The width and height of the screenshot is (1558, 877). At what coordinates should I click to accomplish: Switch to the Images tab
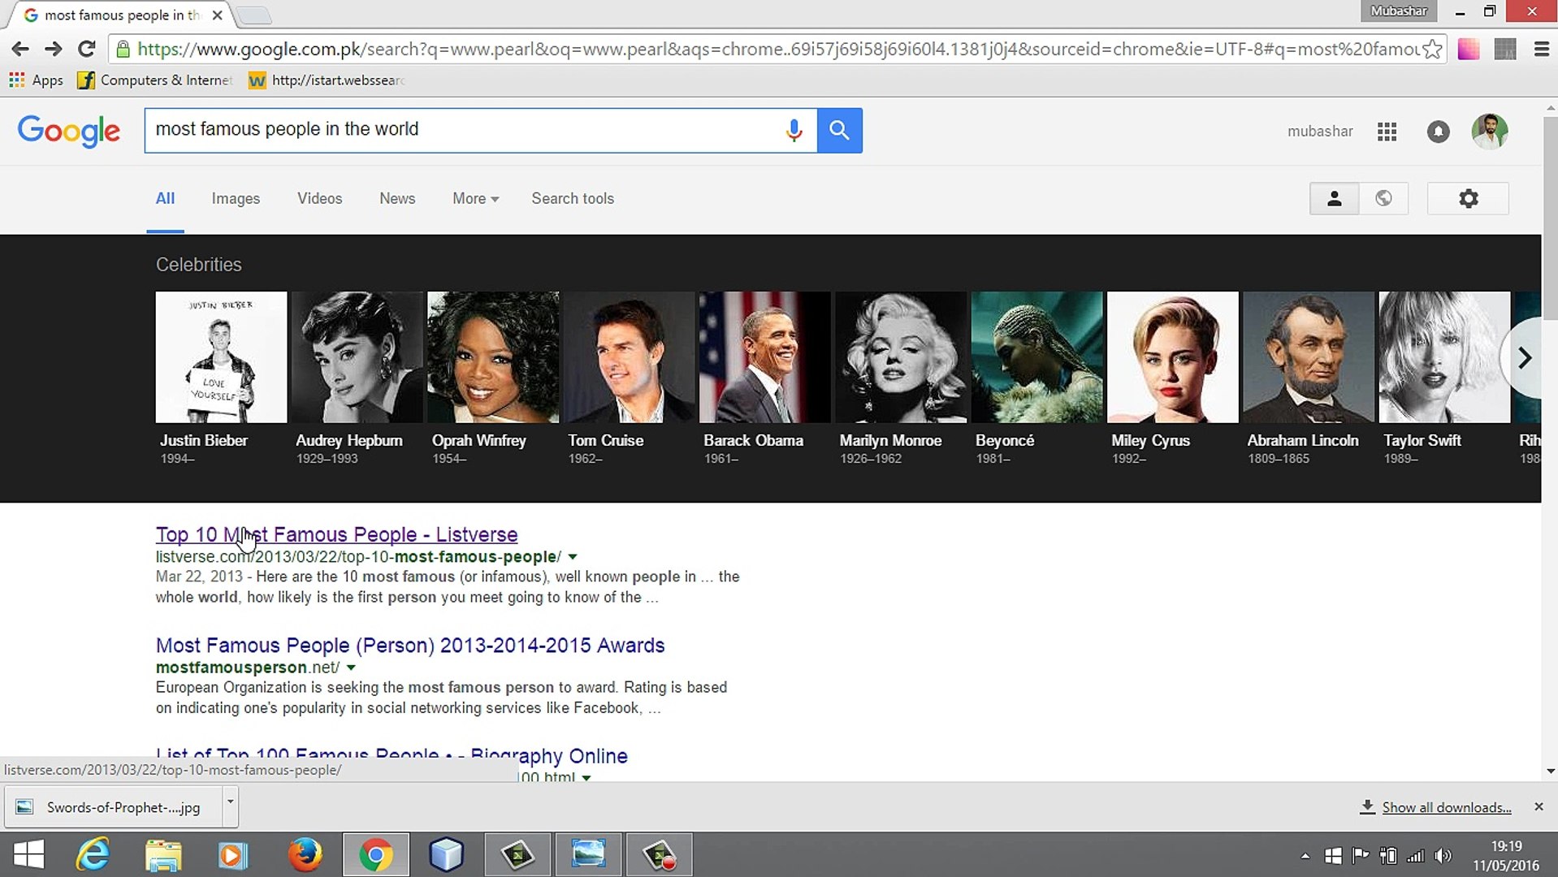click(x=236, y=198)
